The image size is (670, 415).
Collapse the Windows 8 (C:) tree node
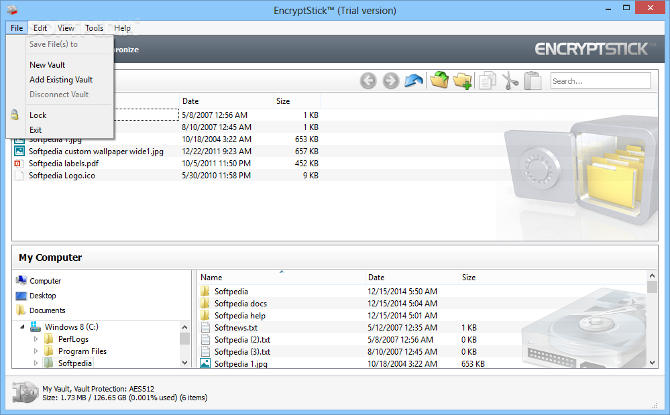click(22, 327)
